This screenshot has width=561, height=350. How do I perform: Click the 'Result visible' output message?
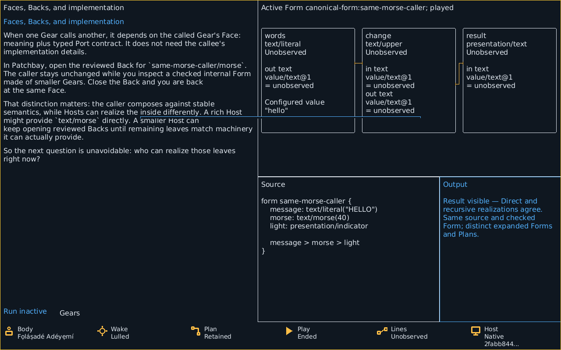[x=498, y=218]
